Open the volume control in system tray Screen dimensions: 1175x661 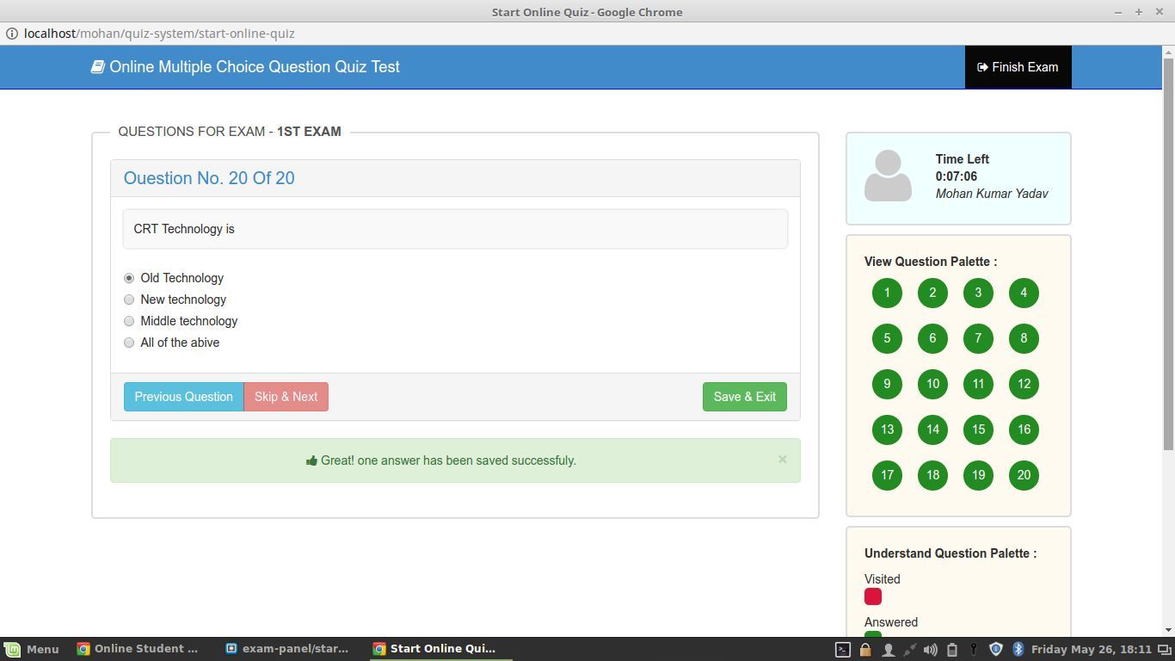930,650
